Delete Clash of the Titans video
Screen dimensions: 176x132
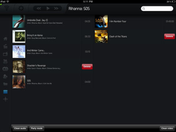coord(169,36)
